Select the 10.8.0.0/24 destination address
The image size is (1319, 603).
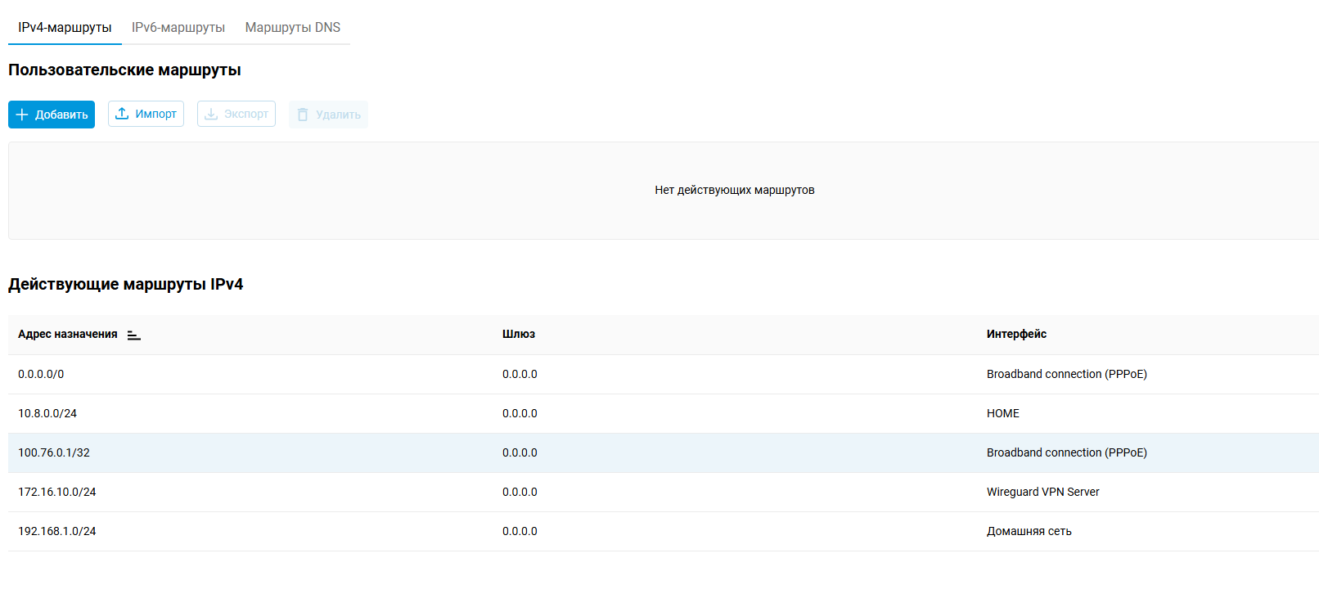coord(47,413)
